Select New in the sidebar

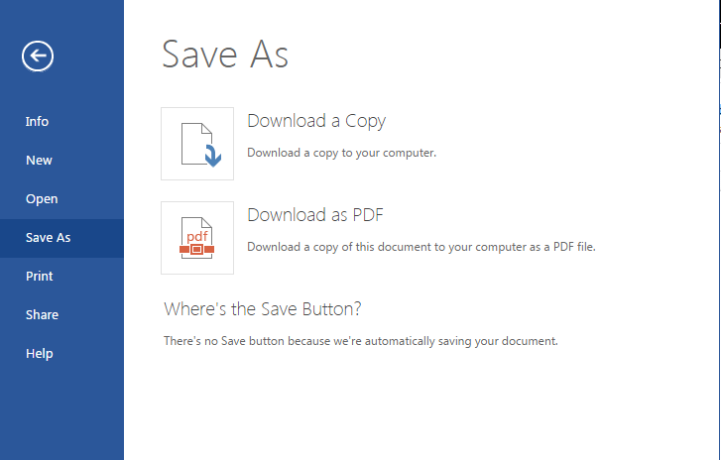pos(40,161)
